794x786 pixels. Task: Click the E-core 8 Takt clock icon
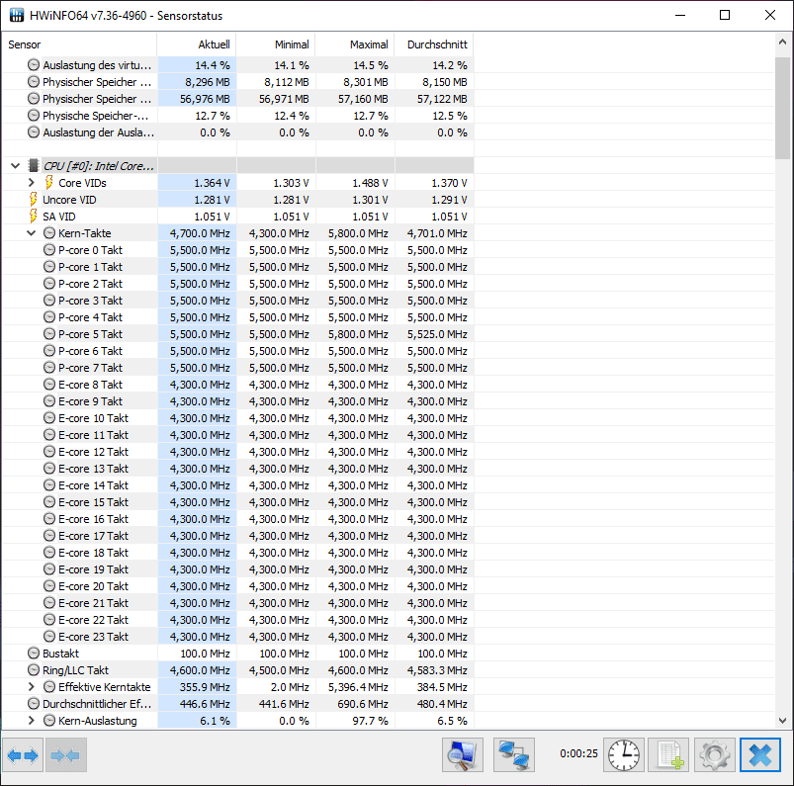[49, 384]
